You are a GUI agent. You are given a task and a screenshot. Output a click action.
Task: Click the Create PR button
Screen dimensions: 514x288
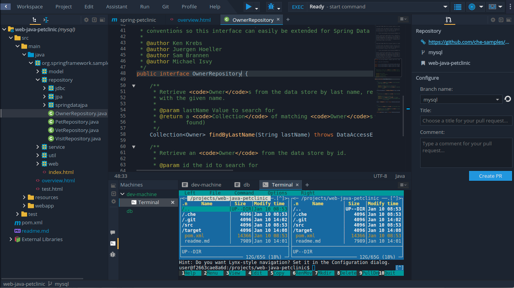(x=490, y=175)
